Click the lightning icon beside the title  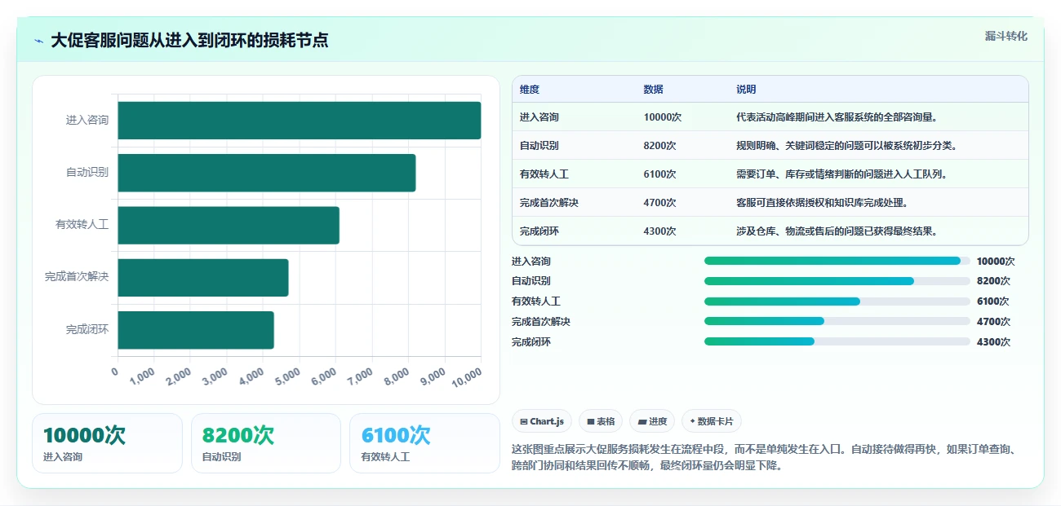pyautogui.click(x=38, y=41)
